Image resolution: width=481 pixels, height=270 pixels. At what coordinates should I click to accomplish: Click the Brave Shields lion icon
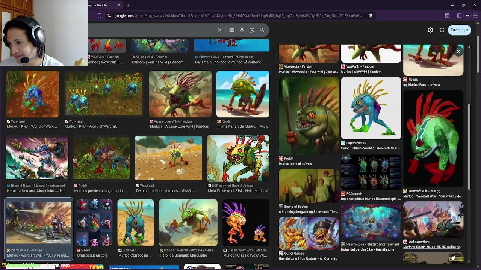click(x=371, y=16)
